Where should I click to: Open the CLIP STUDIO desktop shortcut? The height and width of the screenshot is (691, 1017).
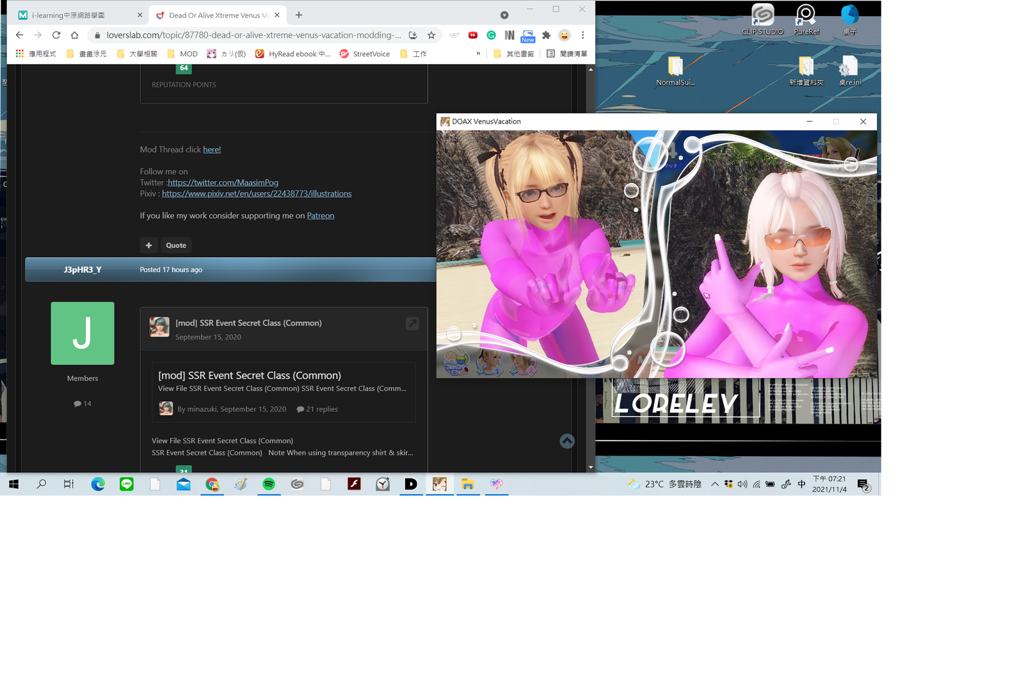(762, 19)
